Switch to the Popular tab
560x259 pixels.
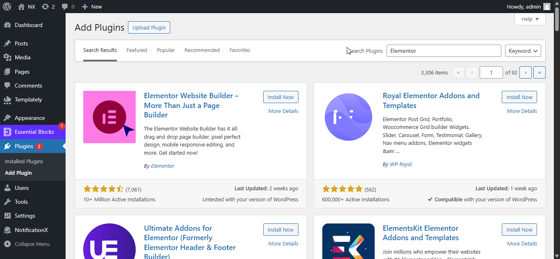166,50
